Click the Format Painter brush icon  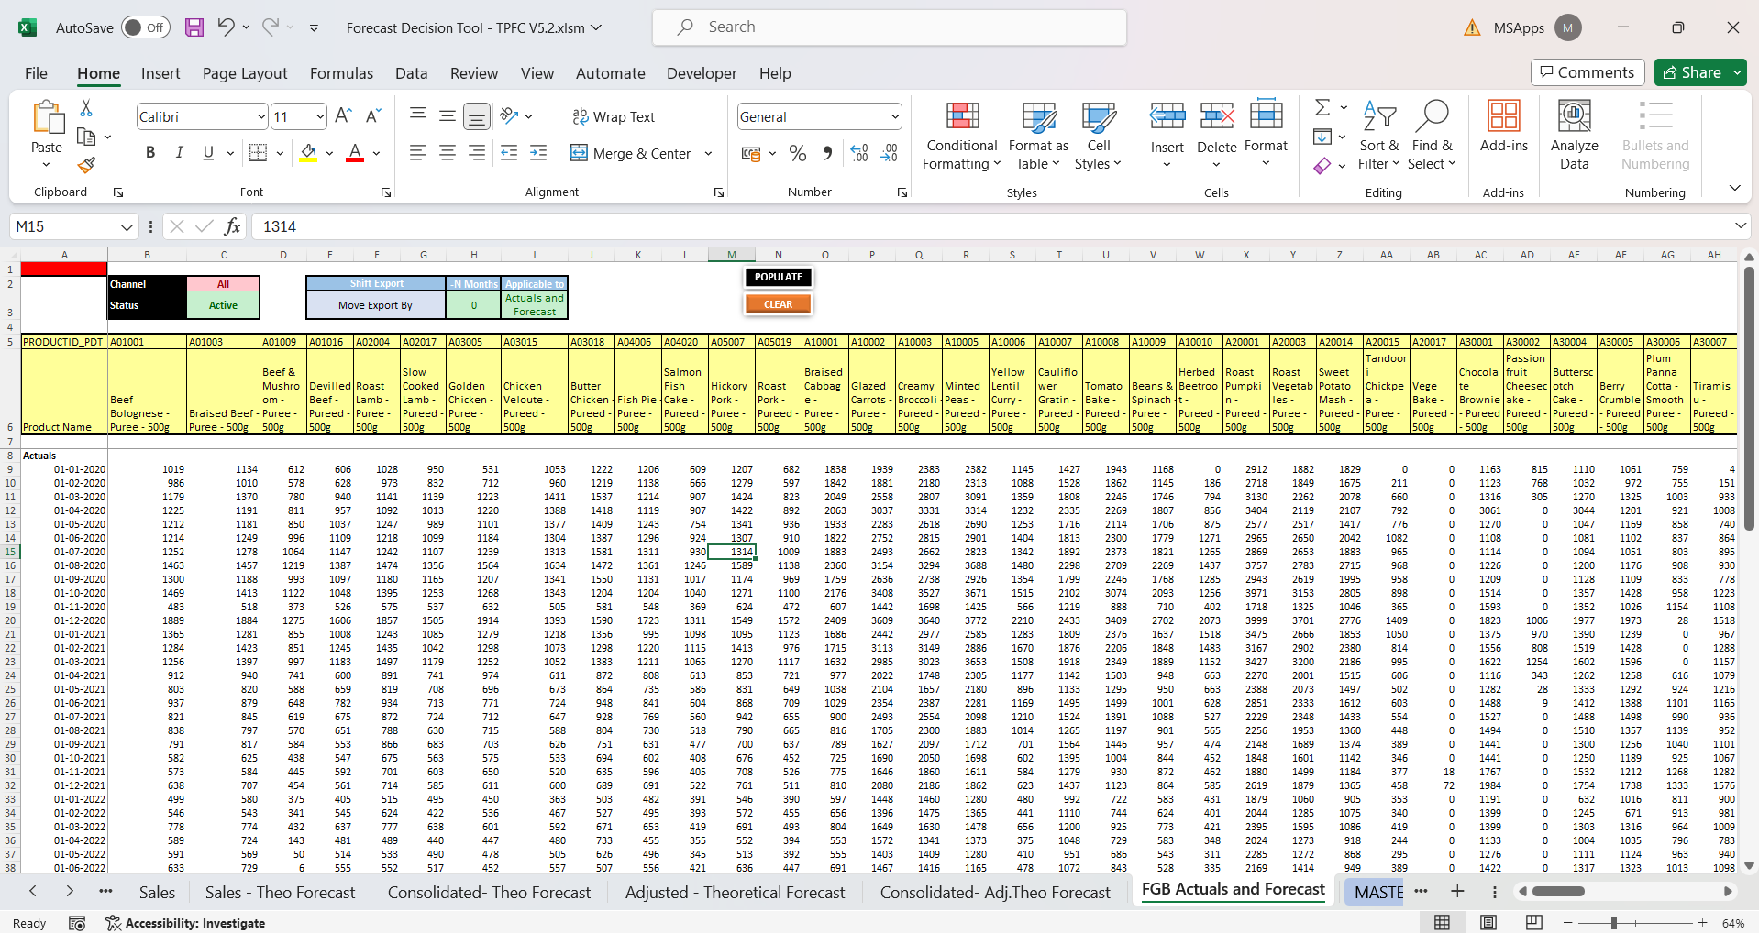pos(86,165)
